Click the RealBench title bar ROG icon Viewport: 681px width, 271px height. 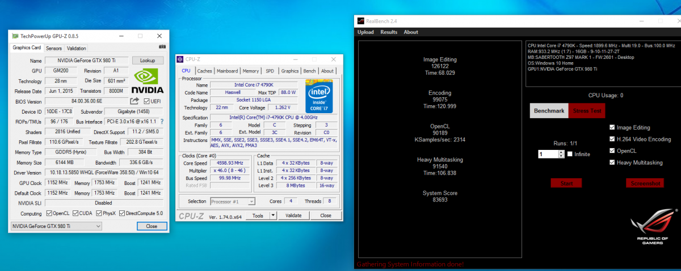[361, 21]
